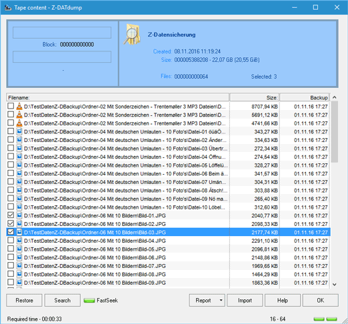Click the image icon next to Bild-07.JPG

pyautogui.click(x=19, y=265)
